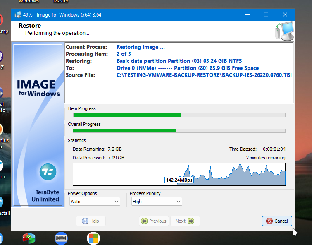Click the Source File path text
This screenshot has width=312, height=245.
[x=204, y=75]
